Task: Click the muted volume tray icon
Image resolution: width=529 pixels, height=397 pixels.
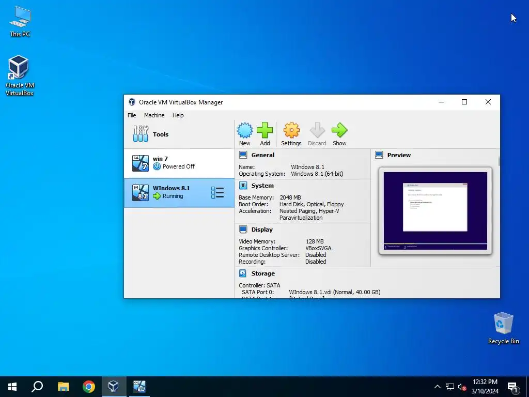Action: click(462, 387)
